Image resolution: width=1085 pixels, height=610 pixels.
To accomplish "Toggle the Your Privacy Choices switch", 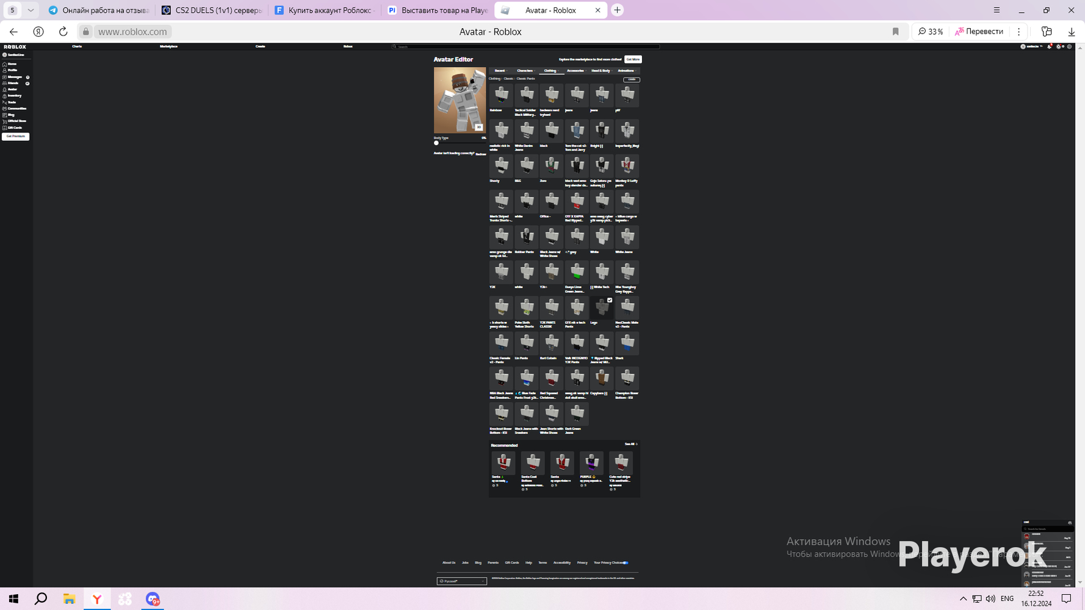I will pos(625,563).
